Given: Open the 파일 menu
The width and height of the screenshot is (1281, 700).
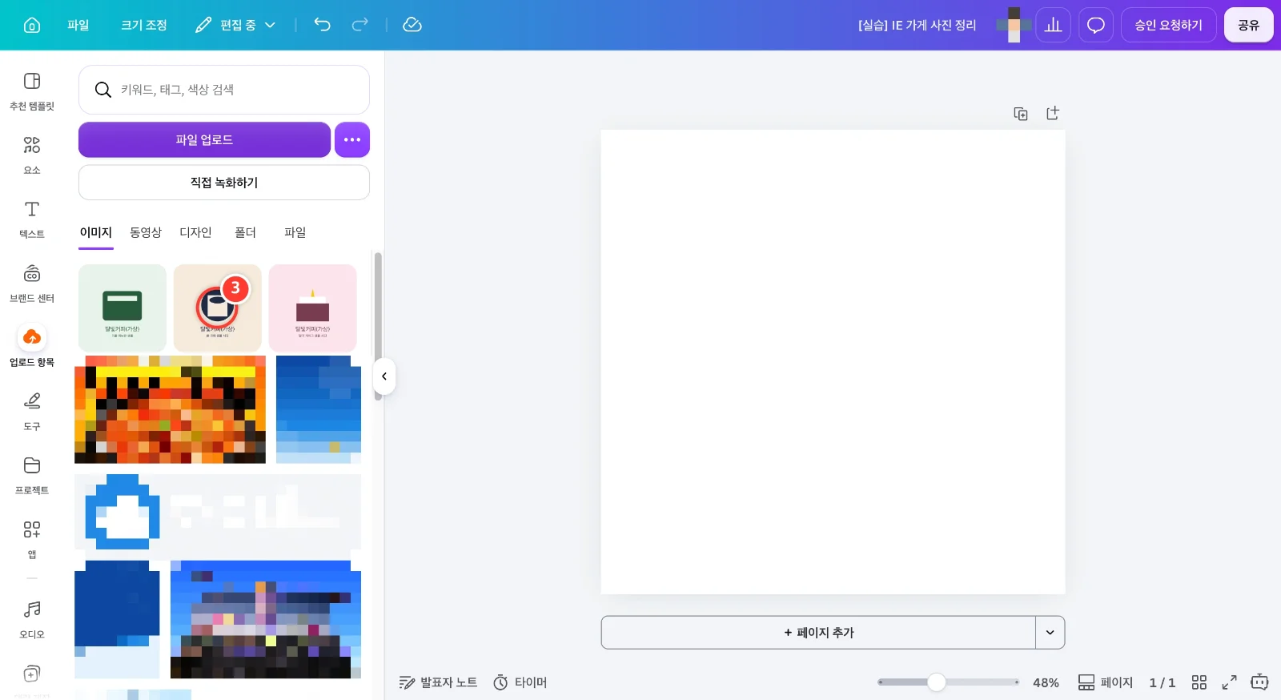Looking at the screenshot, I should (78, 25).
